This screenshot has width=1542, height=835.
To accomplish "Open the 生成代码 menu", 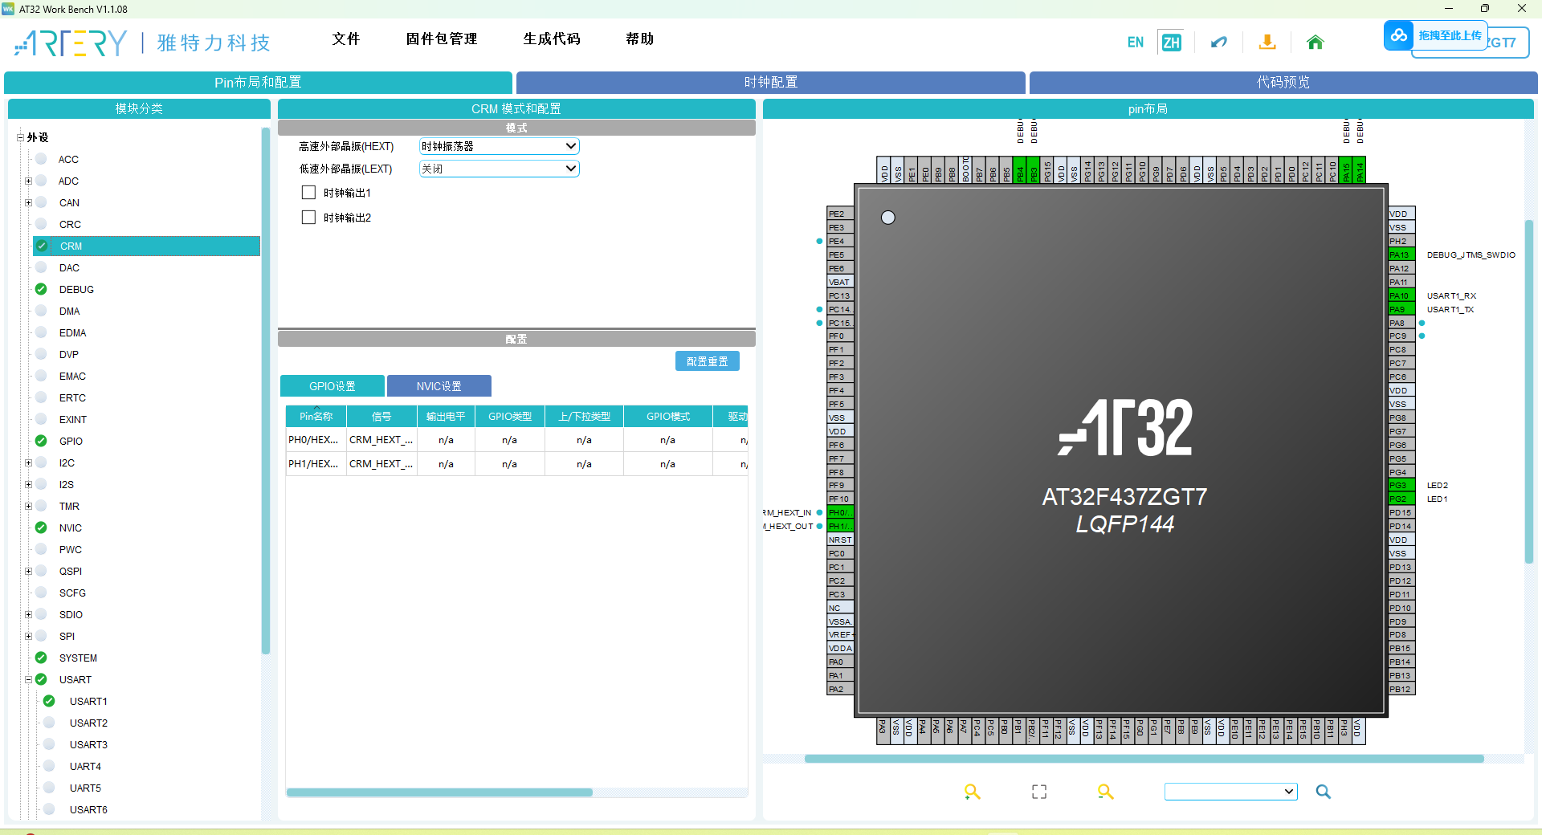I will coord(552,39).
